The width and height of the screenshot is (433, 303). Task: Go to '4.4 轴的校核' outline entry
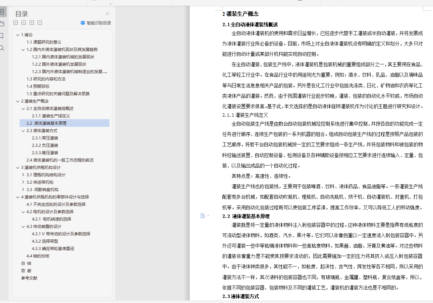tap(38, 256)
